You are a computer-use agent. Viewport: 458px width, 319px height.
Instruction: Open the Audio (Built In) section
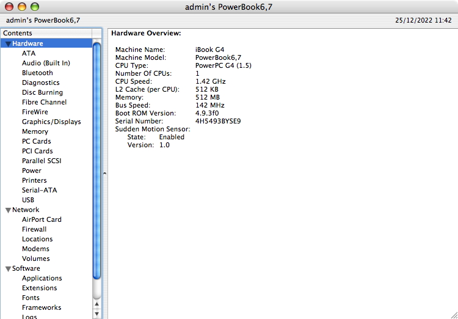(x=46, y=63)
